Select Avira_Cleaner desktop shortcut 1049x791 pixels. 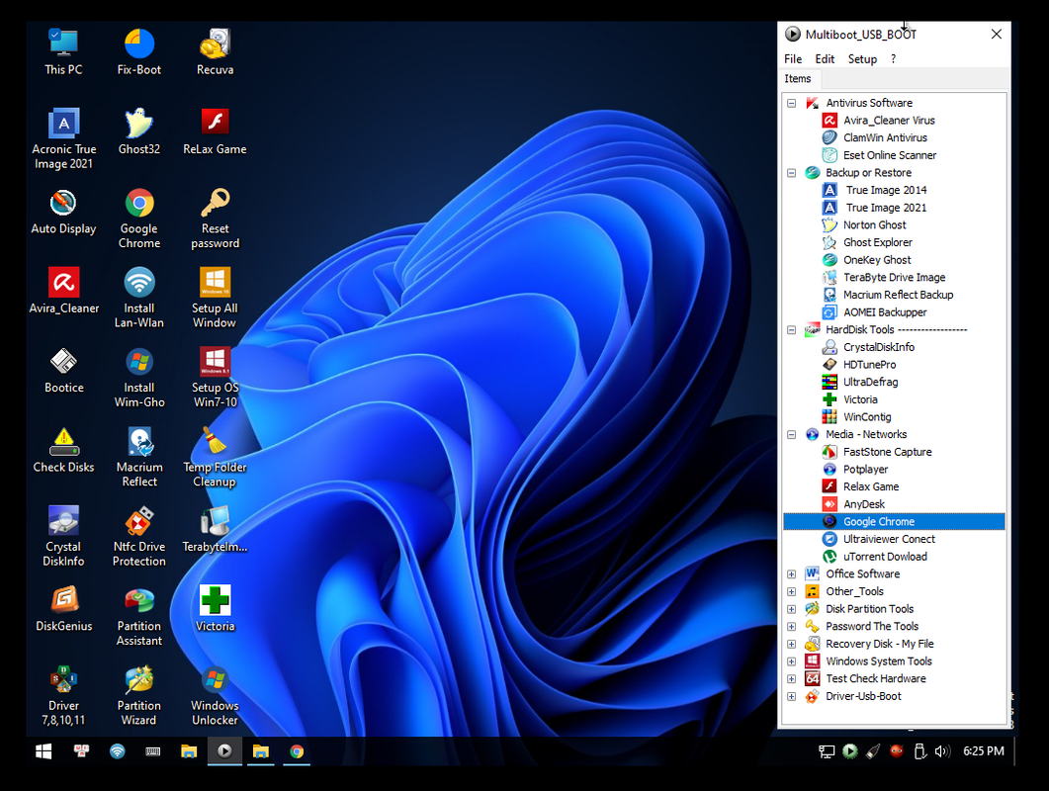click(x=63, y=291)
